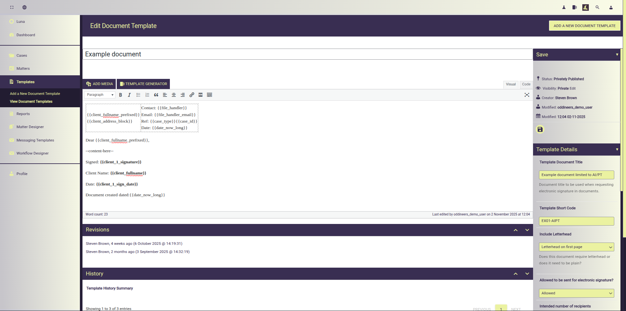Open search with magnifying glass icon
This screenshot has height=311, width=626.
coord(597,7)
